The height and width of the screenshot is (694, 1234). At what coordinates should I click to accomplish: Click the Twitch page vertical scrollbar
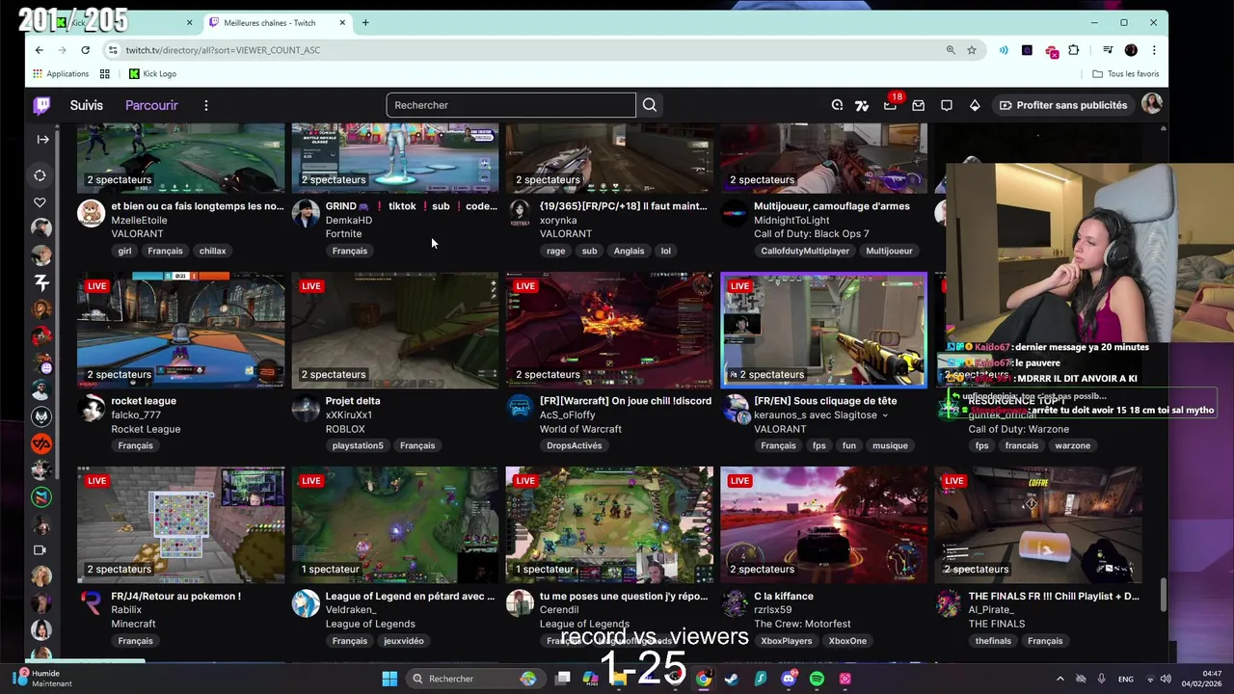[1163, 594]
